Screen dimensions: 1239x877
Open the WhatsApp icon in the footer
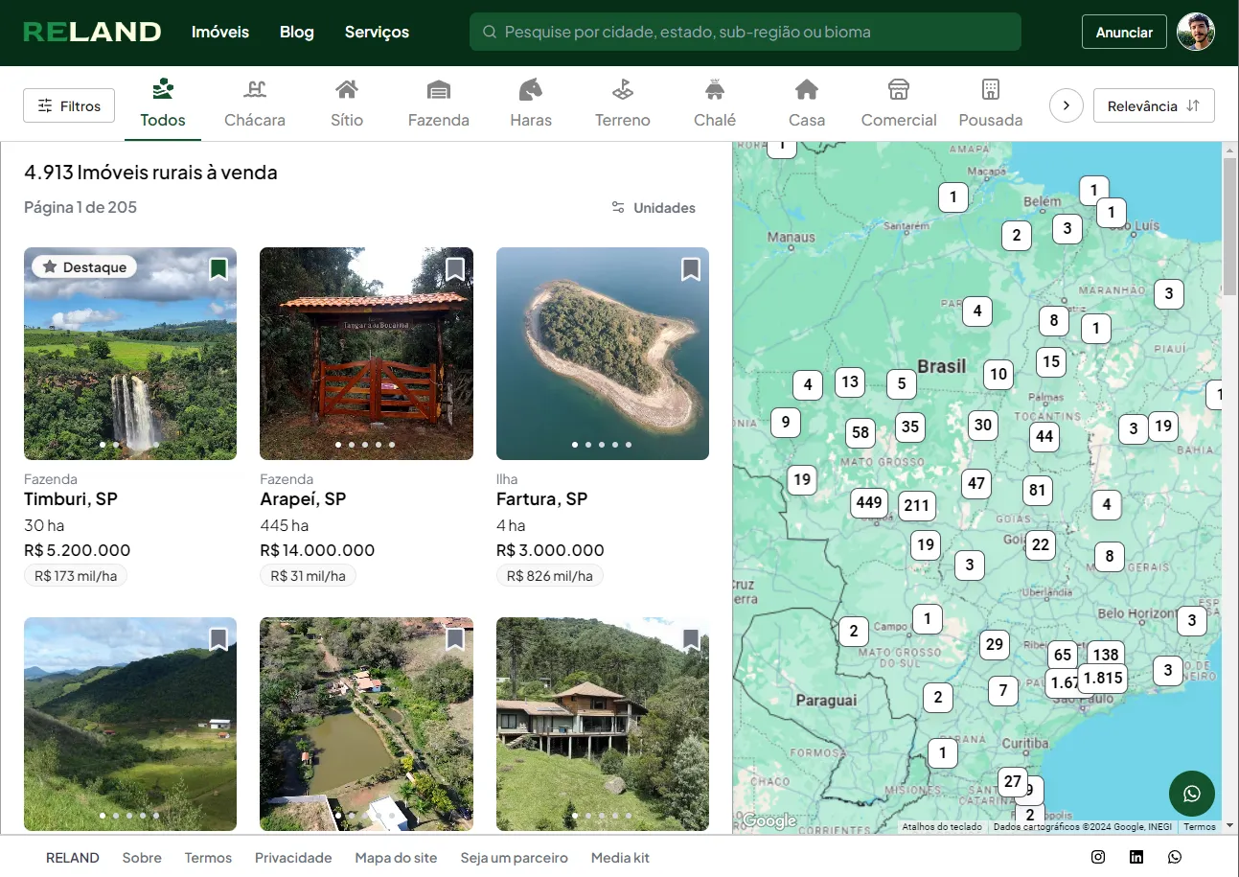pos(1175,857)
